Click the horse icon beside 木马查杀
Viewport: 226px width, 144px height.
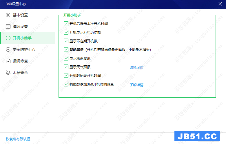(8, 73)
